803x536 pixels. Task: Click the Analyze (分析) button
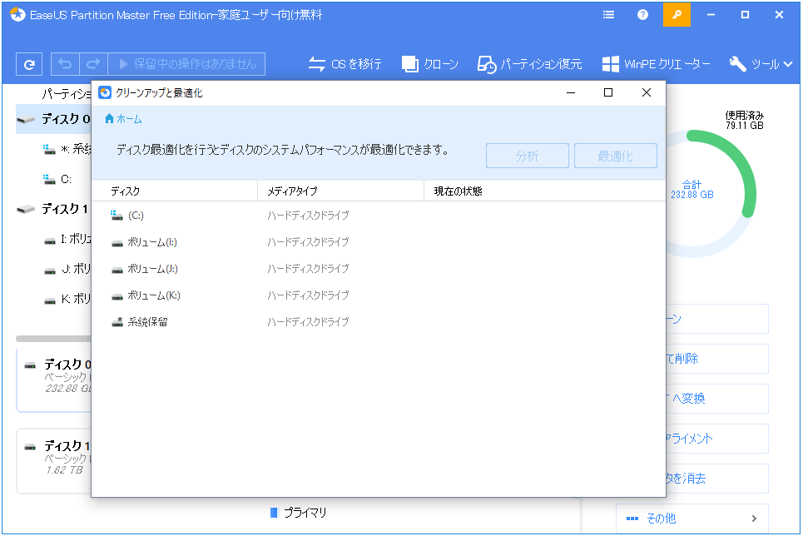point(527,156)
